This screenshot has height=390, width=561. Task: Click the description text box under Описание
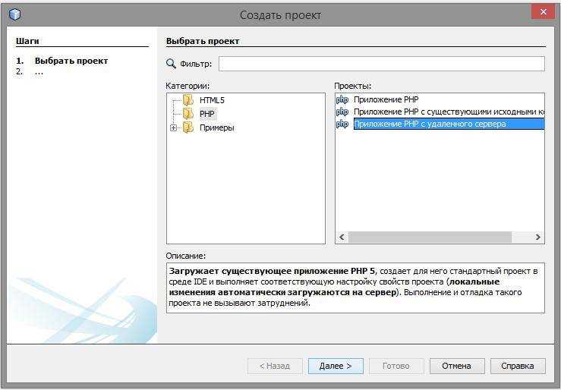coord(355,288)
